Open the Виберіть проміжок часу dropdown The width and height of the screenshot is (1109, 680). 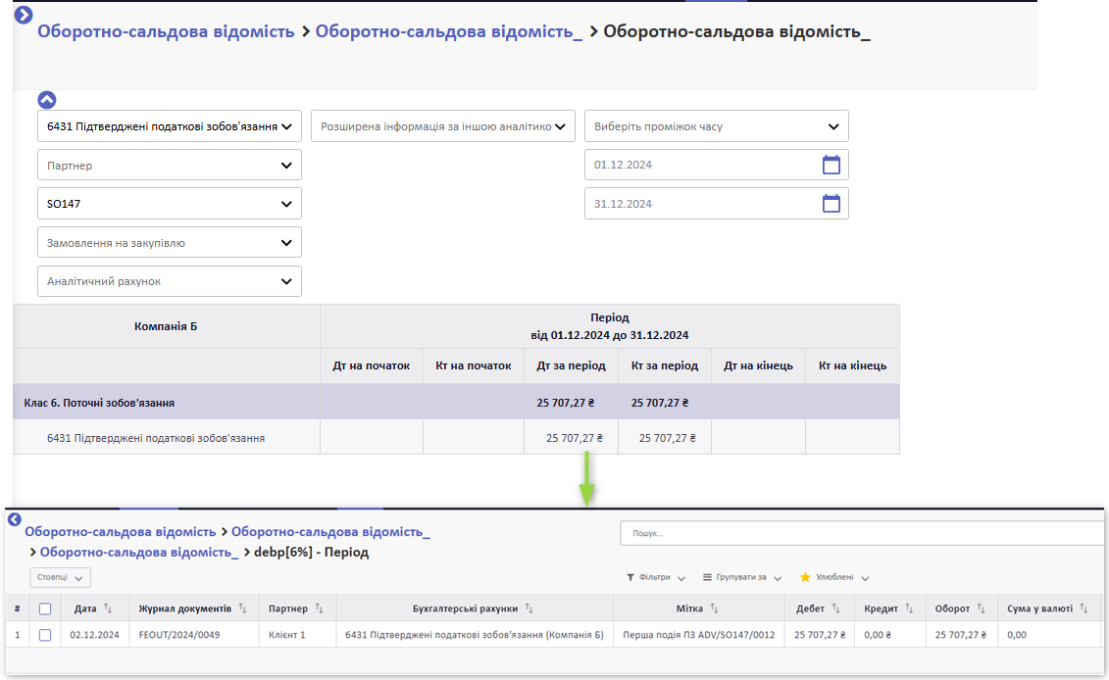coord(717,126)
